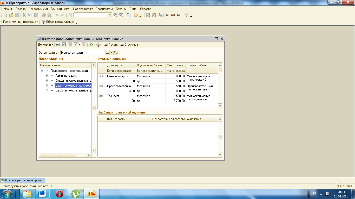Viewport: 355px width, 199px height.
Task: Open the Действия dropdown menu
Action: click(x=45, y=45)
